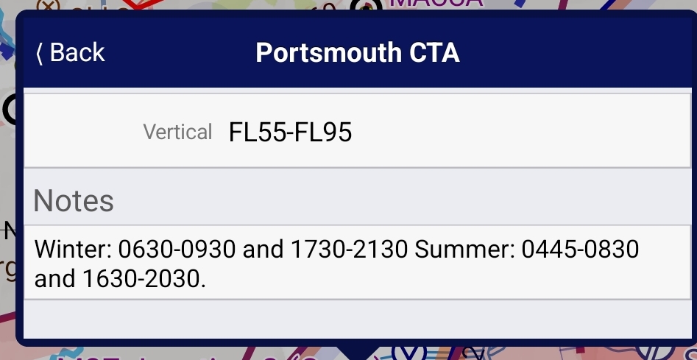Tap the Back button in the header

pyautogui.click(x=71, y=53)
